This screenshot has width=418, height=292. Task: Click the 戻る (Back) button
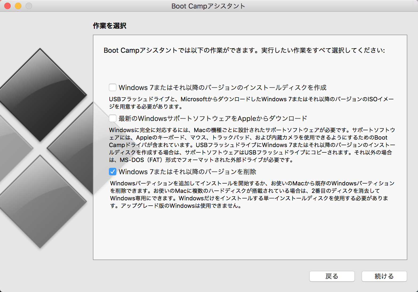click(332, 276)
